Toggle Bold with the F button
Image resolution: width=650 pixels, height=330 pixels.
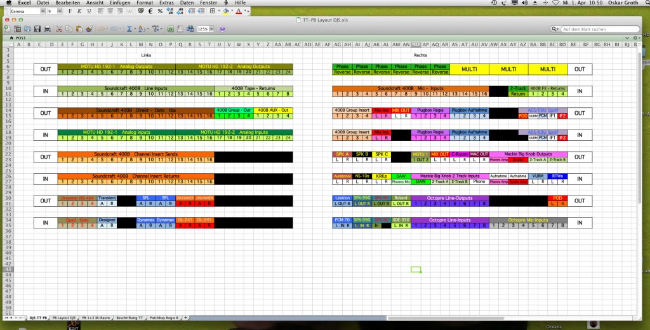tap(70, 11)
